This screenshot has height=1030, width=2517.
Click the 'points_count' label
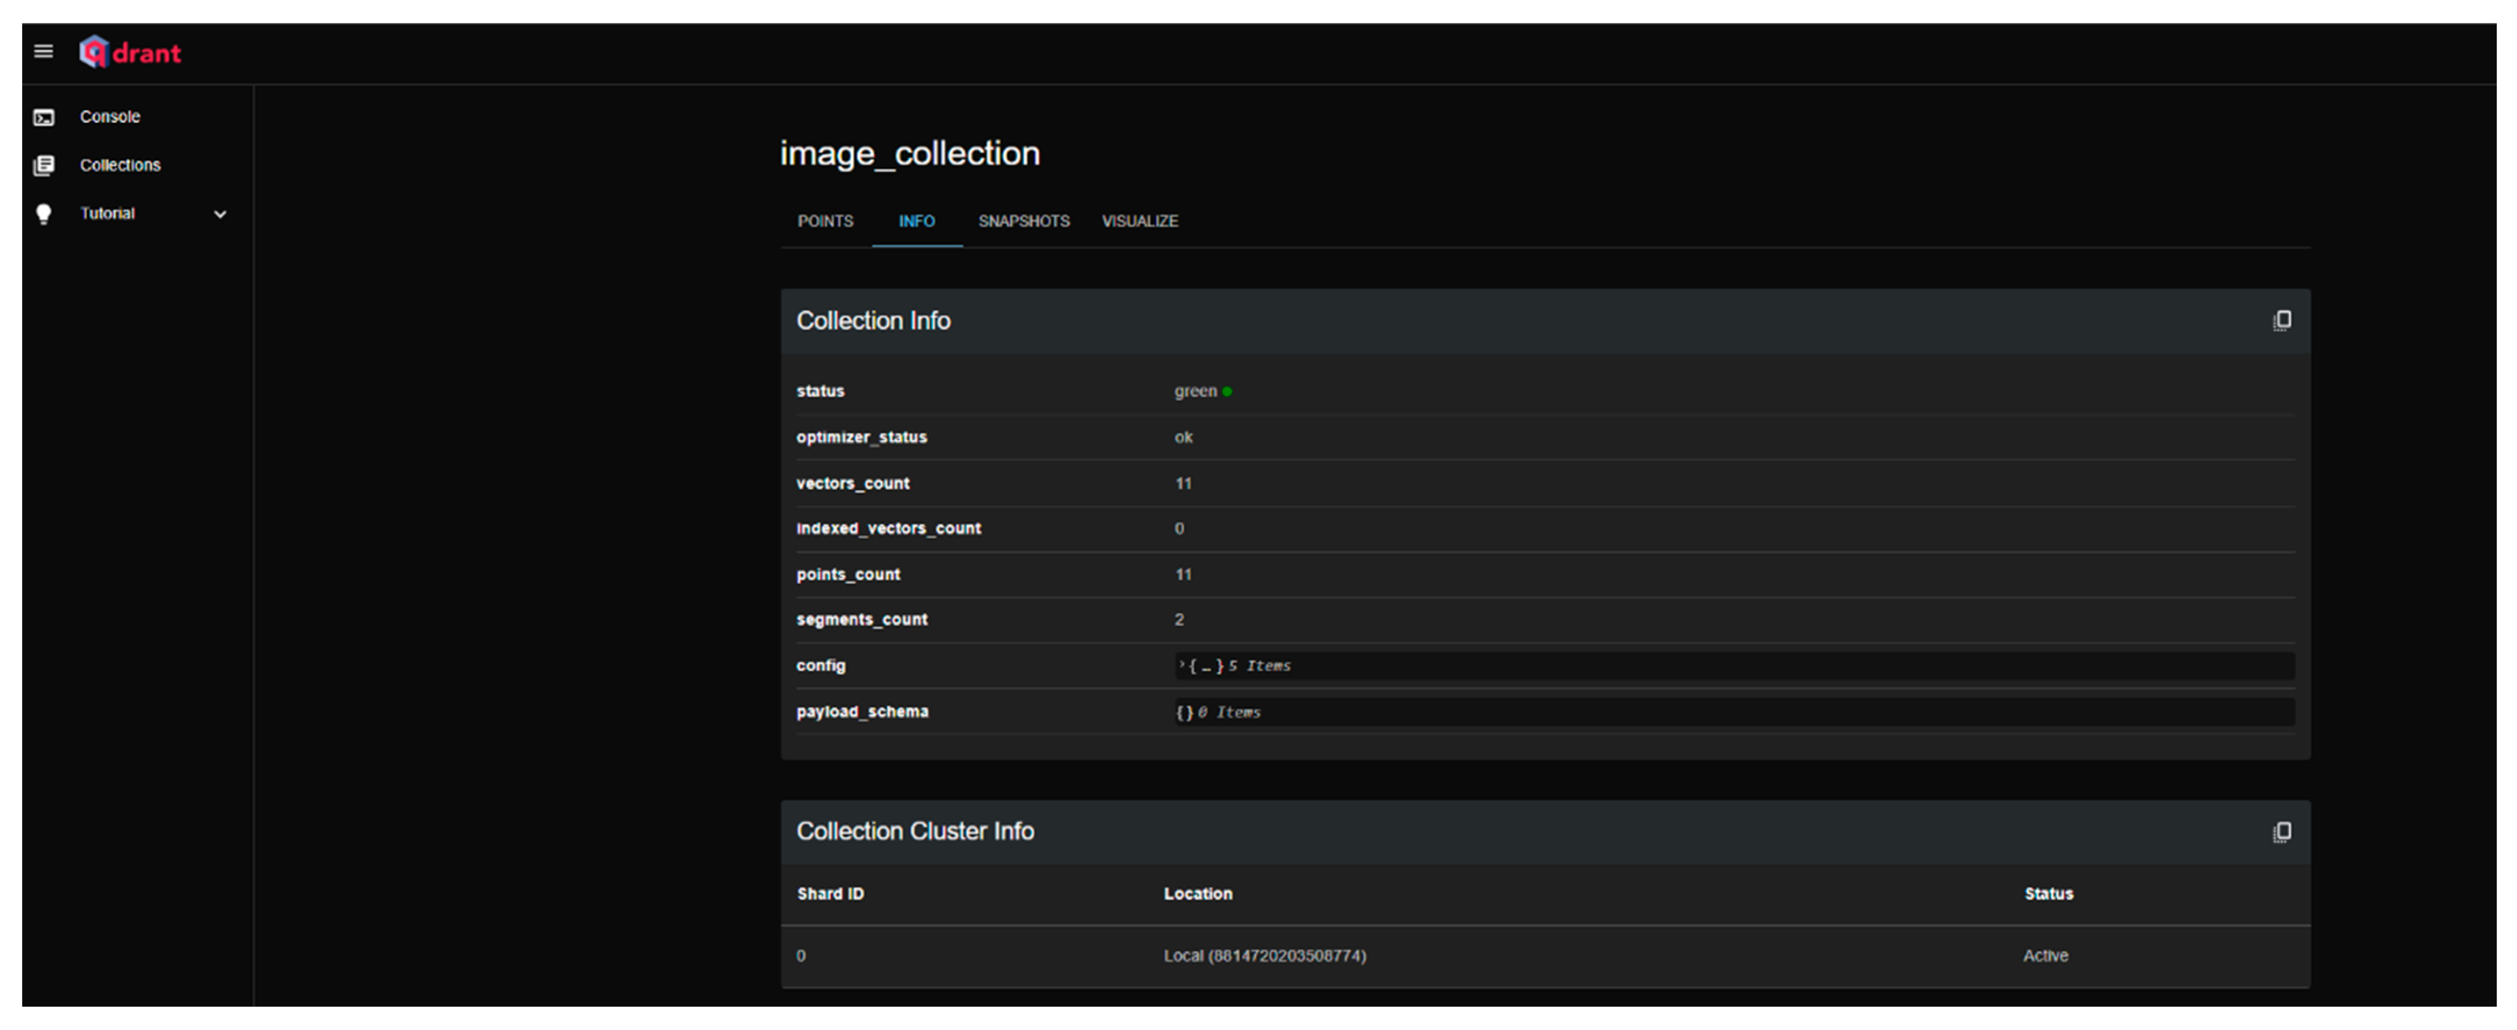[x=848, y=574]
